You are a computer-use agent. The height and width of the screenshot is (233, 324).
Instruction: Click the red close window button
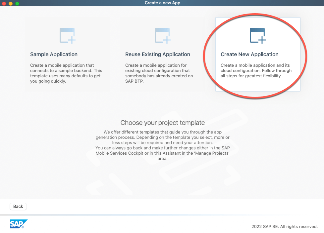point(4,3)
